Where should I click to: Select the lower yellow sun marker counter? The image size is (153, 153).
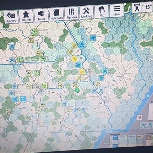click(x=82, y=72)
